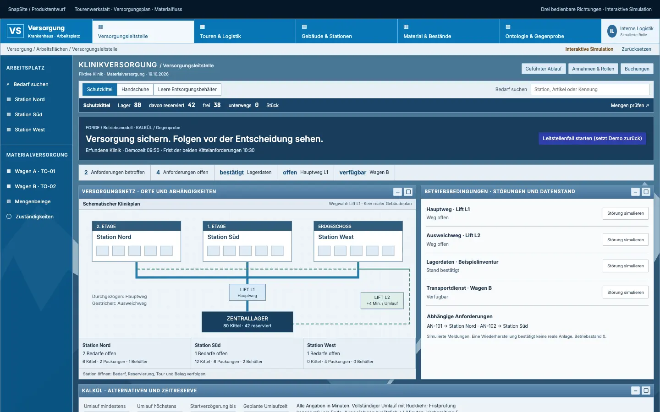The height and width of the screenshot is (412, 660).
Task: Open Wagen B · TO-02 in the sidebar
Action: pos(37,186)
